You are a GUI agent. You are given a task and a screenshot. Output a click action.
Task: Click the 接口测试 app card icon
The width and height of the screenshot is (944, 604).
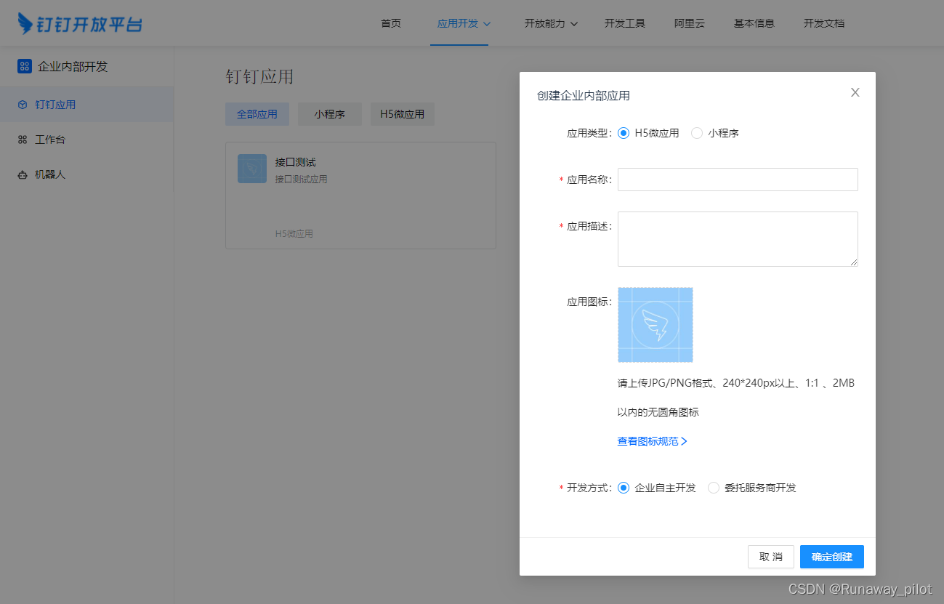click(x=252, y=169)
